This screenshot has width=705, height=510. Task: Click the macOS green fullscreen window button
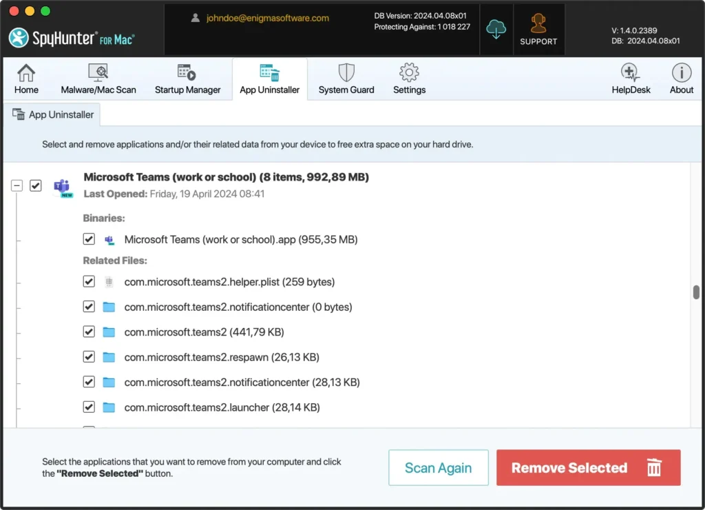45,11
